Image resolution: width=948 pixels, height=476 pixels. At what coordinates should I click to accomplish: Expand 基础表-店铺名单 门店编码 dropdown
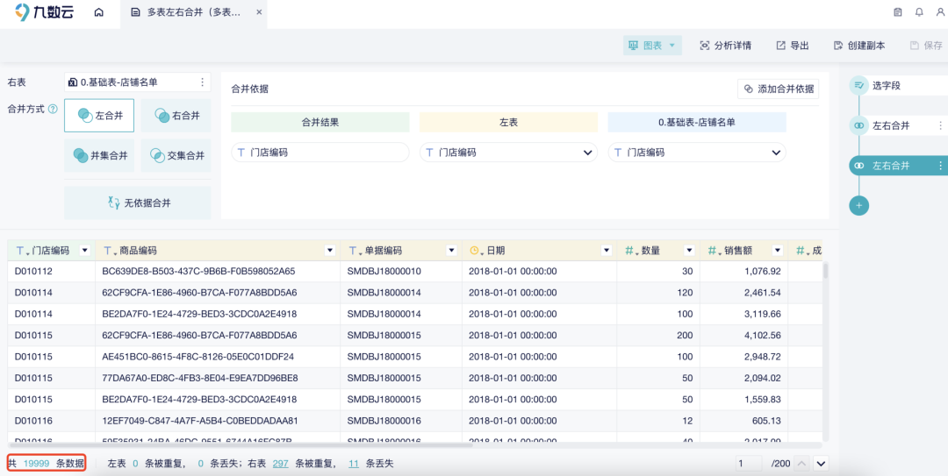[x=776, y=153]
